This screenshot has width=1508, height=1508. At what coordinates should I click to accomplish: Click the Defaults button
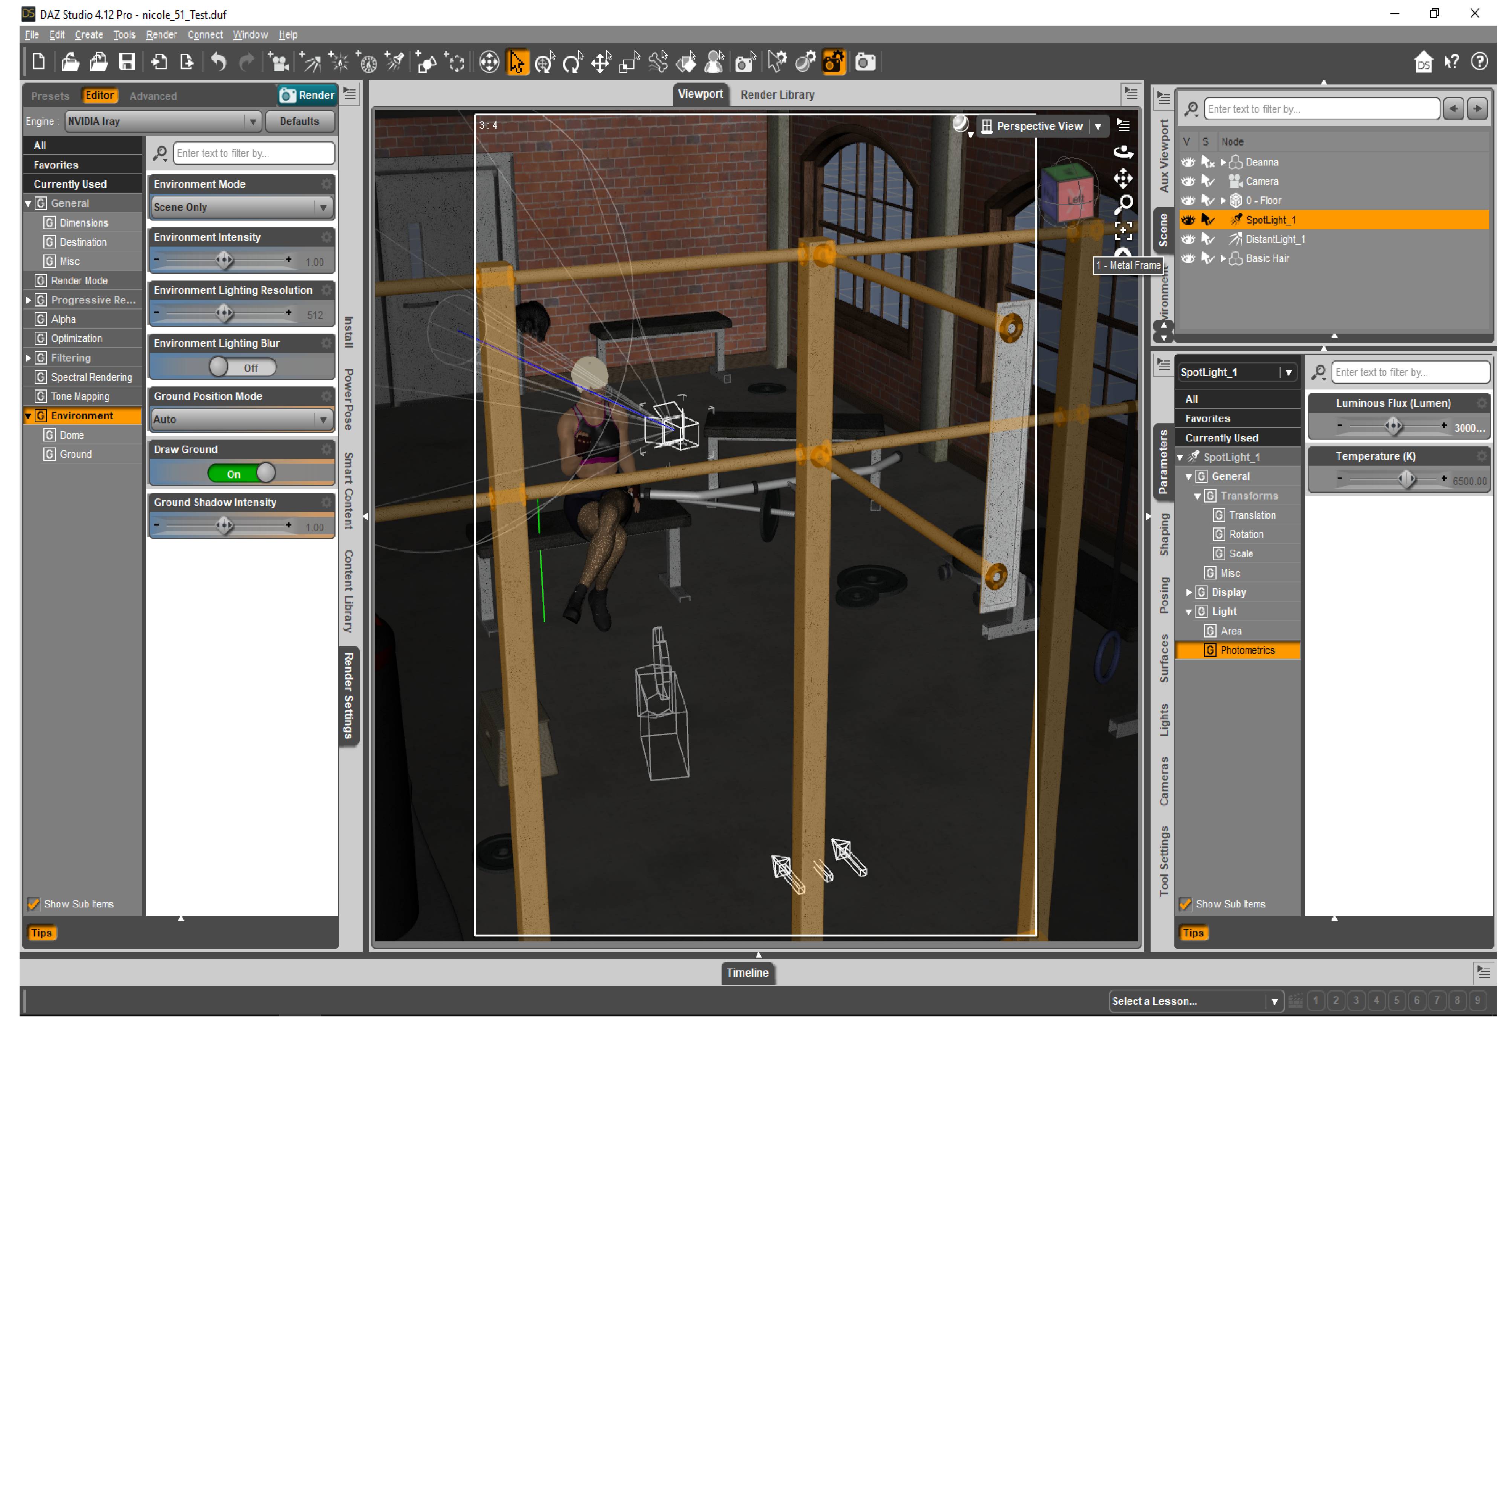[x=299, y=122]
